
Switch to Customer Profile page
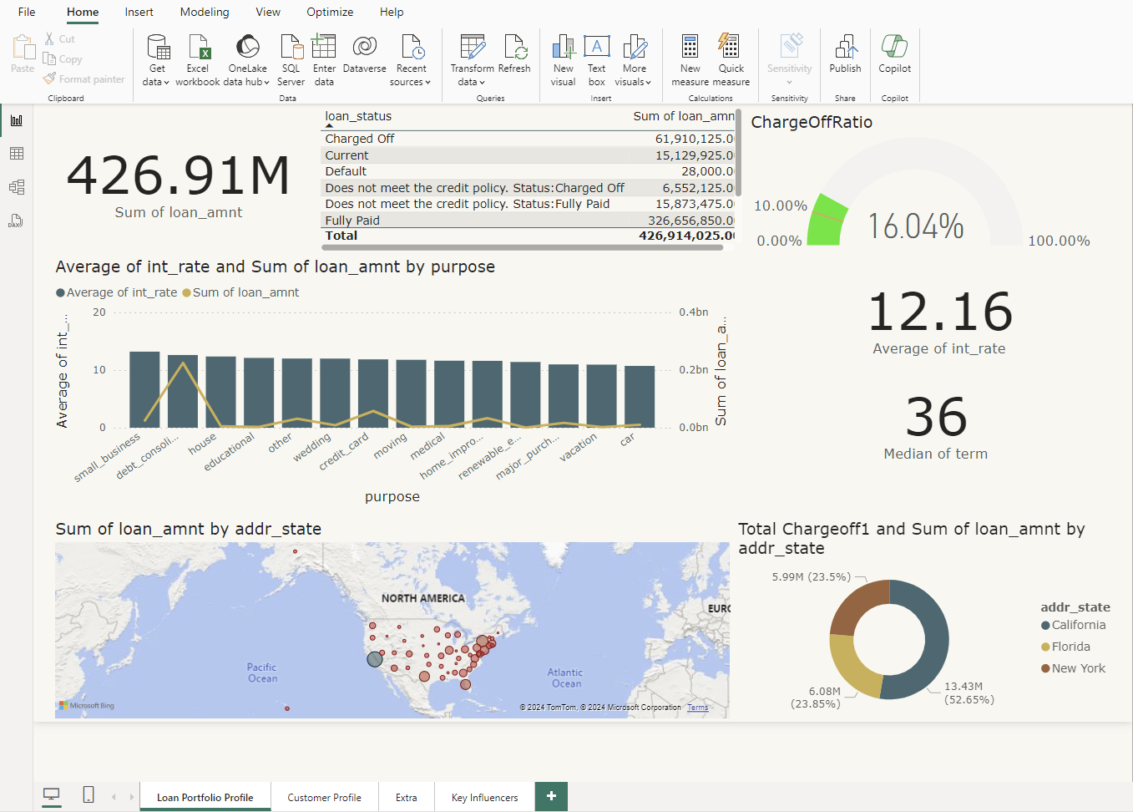coord(325,797)
